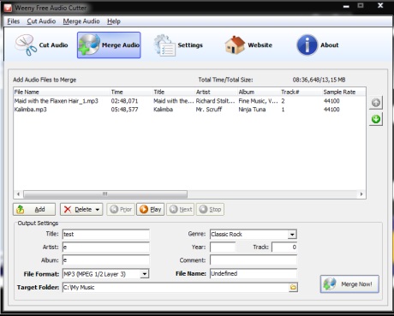Open the Help menu
The width and height of the screenshot is (394, 316).
(114, 21)
